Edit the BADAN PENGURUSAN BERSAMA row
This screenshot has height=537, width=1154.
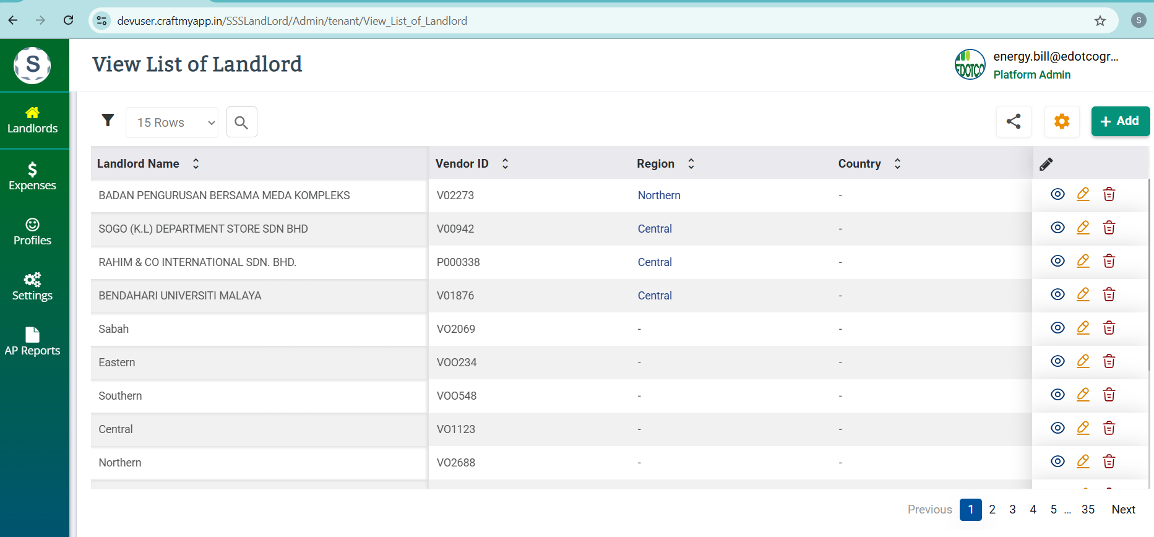[x=1083, y=194]
